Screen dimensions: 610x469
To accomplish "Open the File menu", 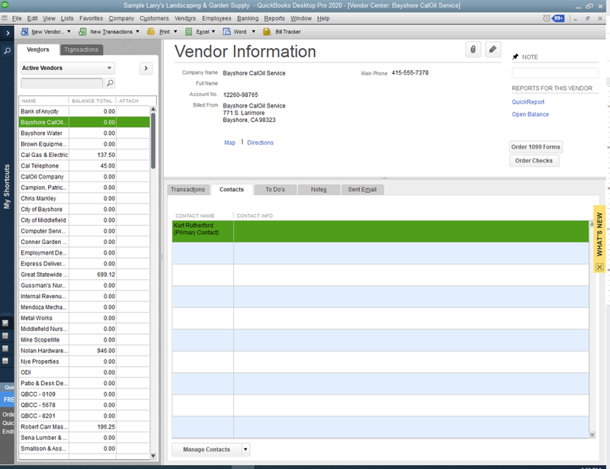I will click(17, 18).
